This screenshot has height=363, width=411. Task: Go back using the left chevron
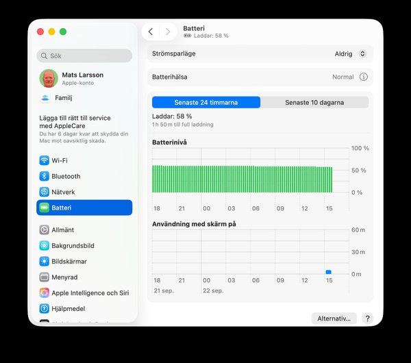click(151, 32)
